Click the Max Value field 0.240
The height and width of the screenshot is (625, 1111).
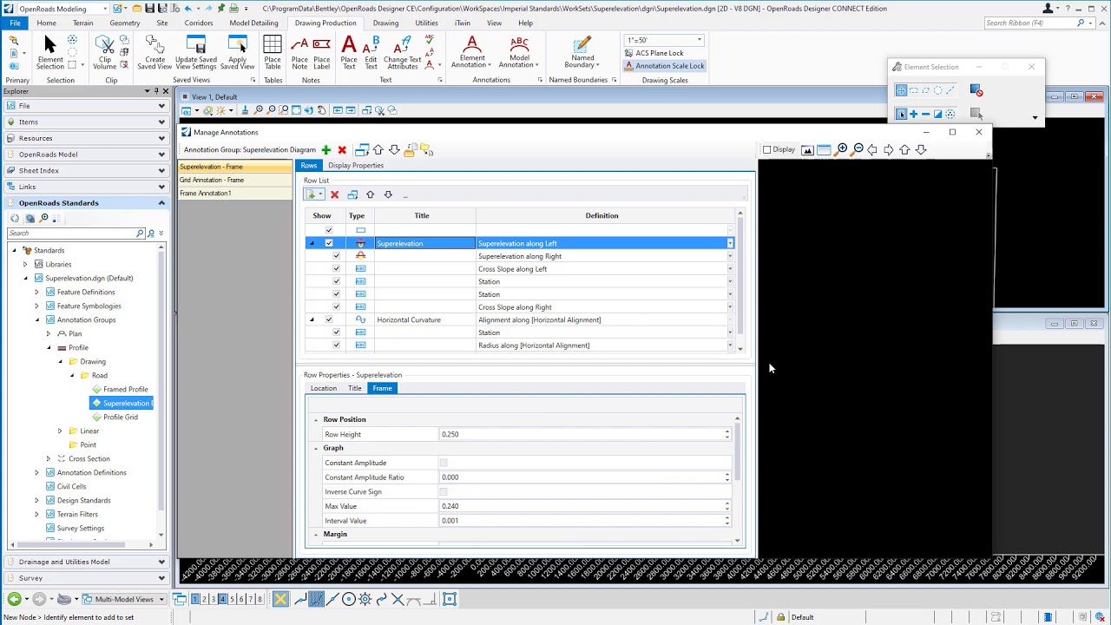pos(585,506)
